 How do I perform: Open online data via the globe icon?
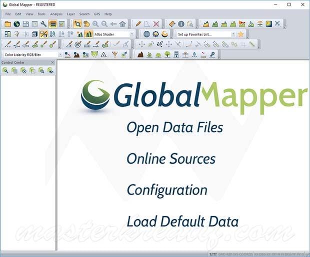point(16,24)
